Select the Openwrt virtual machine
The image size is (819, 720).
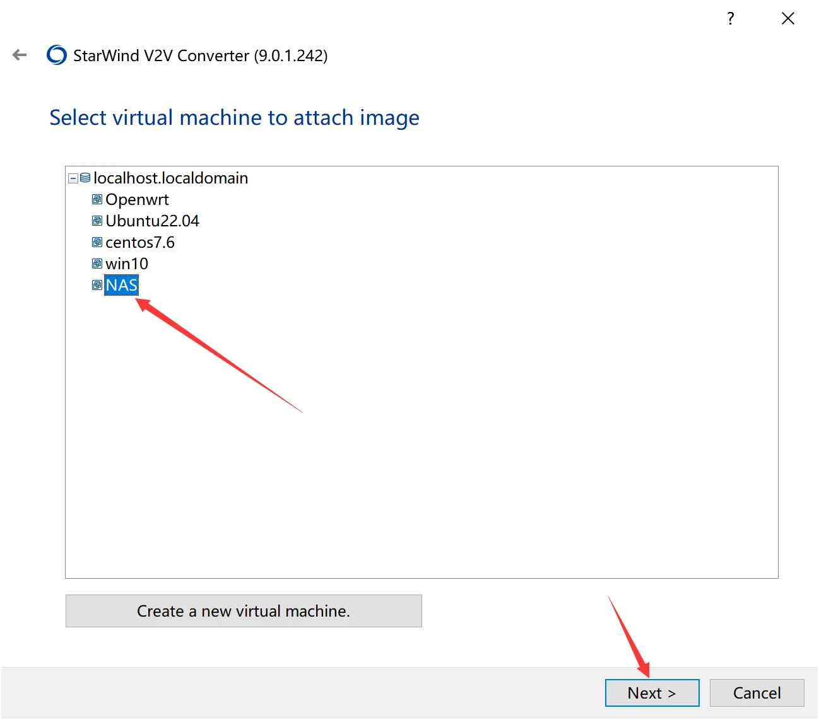137,200
